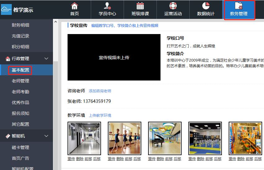Click 上传教学环境 link
The image size is (264, 170).
pos(100,116)
